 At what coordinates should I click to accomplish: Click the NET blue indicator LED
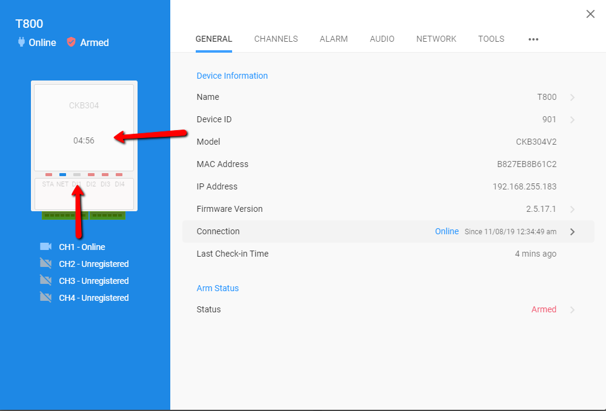62,175
